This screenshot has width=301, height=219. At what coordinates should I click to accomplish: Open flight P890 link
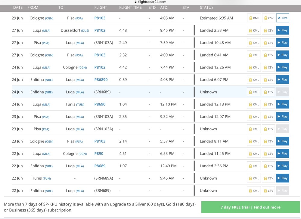tap(99, 154)
